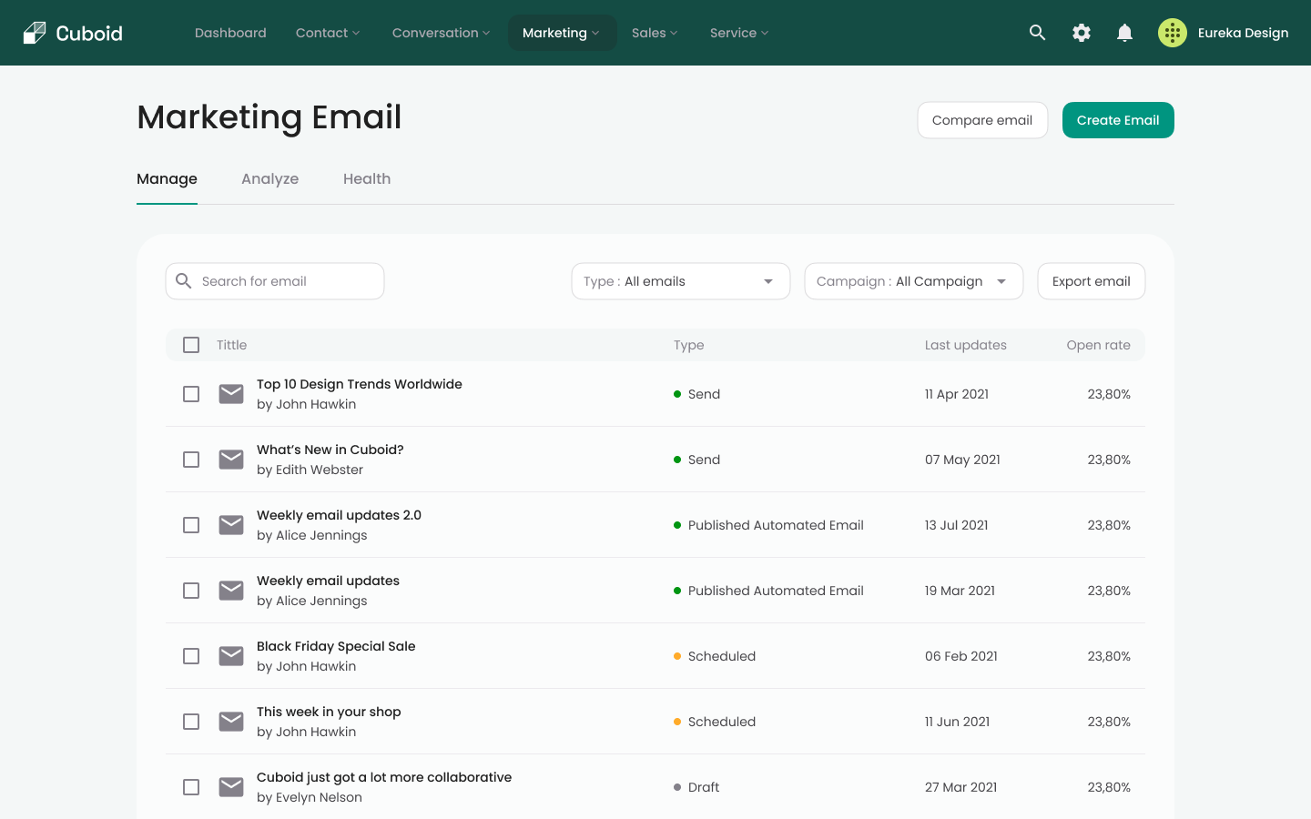Select the 23,80% open rate for What's New in Cuboid?
This screenshot has height=819, width=1311.
pyautogui.click(x=1109, y=460)
